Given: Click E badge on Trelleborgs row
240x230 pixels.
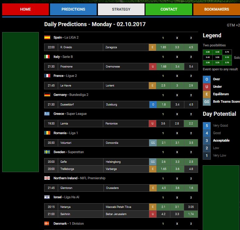Looking at the screenshot, I should (153, 169).
